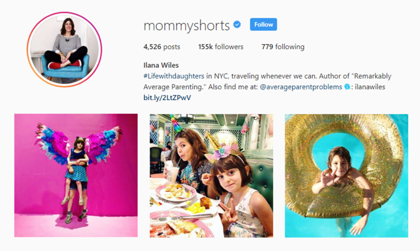Click the mommyshorts username heading

click(x=186, y=26)
